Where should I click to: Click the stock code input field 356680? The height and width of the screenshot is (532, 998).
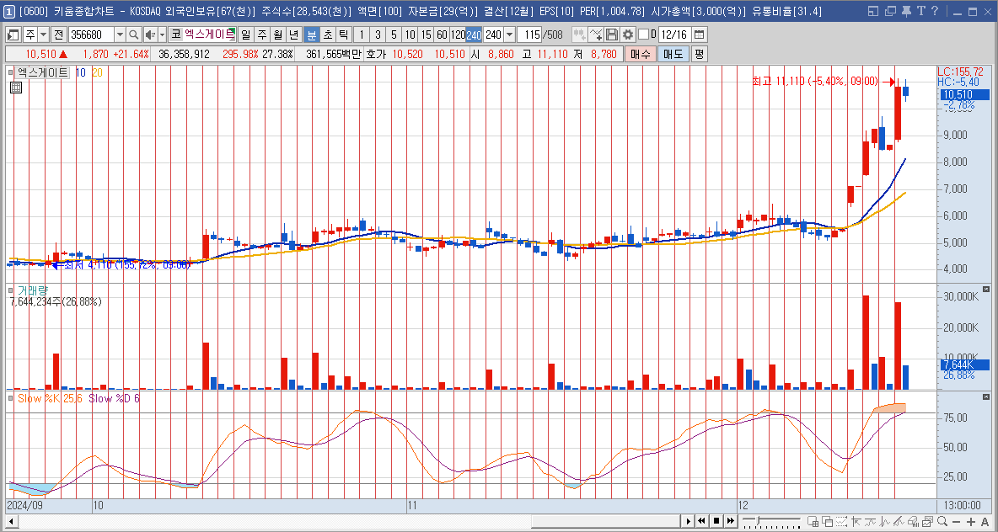point(91,35)
